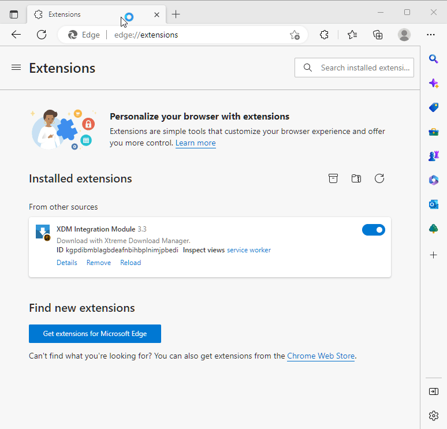Open sidebar Microsoft 365 icon
The width and height of the screenshot is (447, 429).
[434, 180]
